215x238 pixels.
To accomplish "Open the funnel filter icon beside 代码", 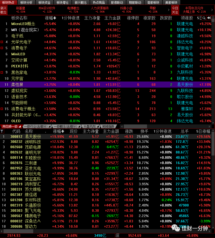I will coord(2,131).
